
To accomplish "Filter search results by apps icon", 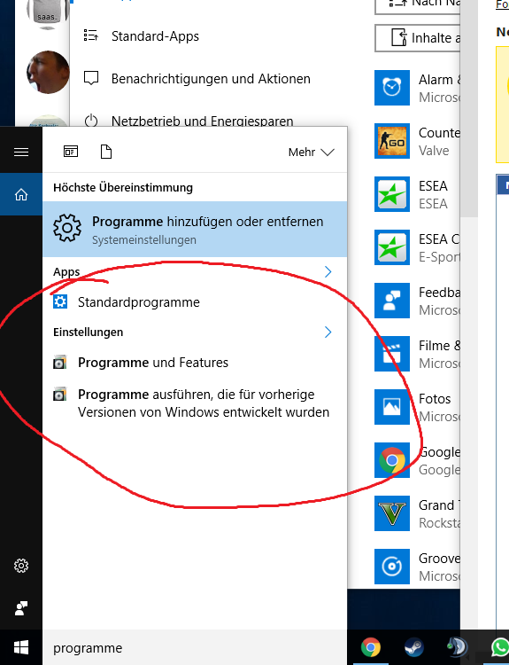I will coord(71,152).
